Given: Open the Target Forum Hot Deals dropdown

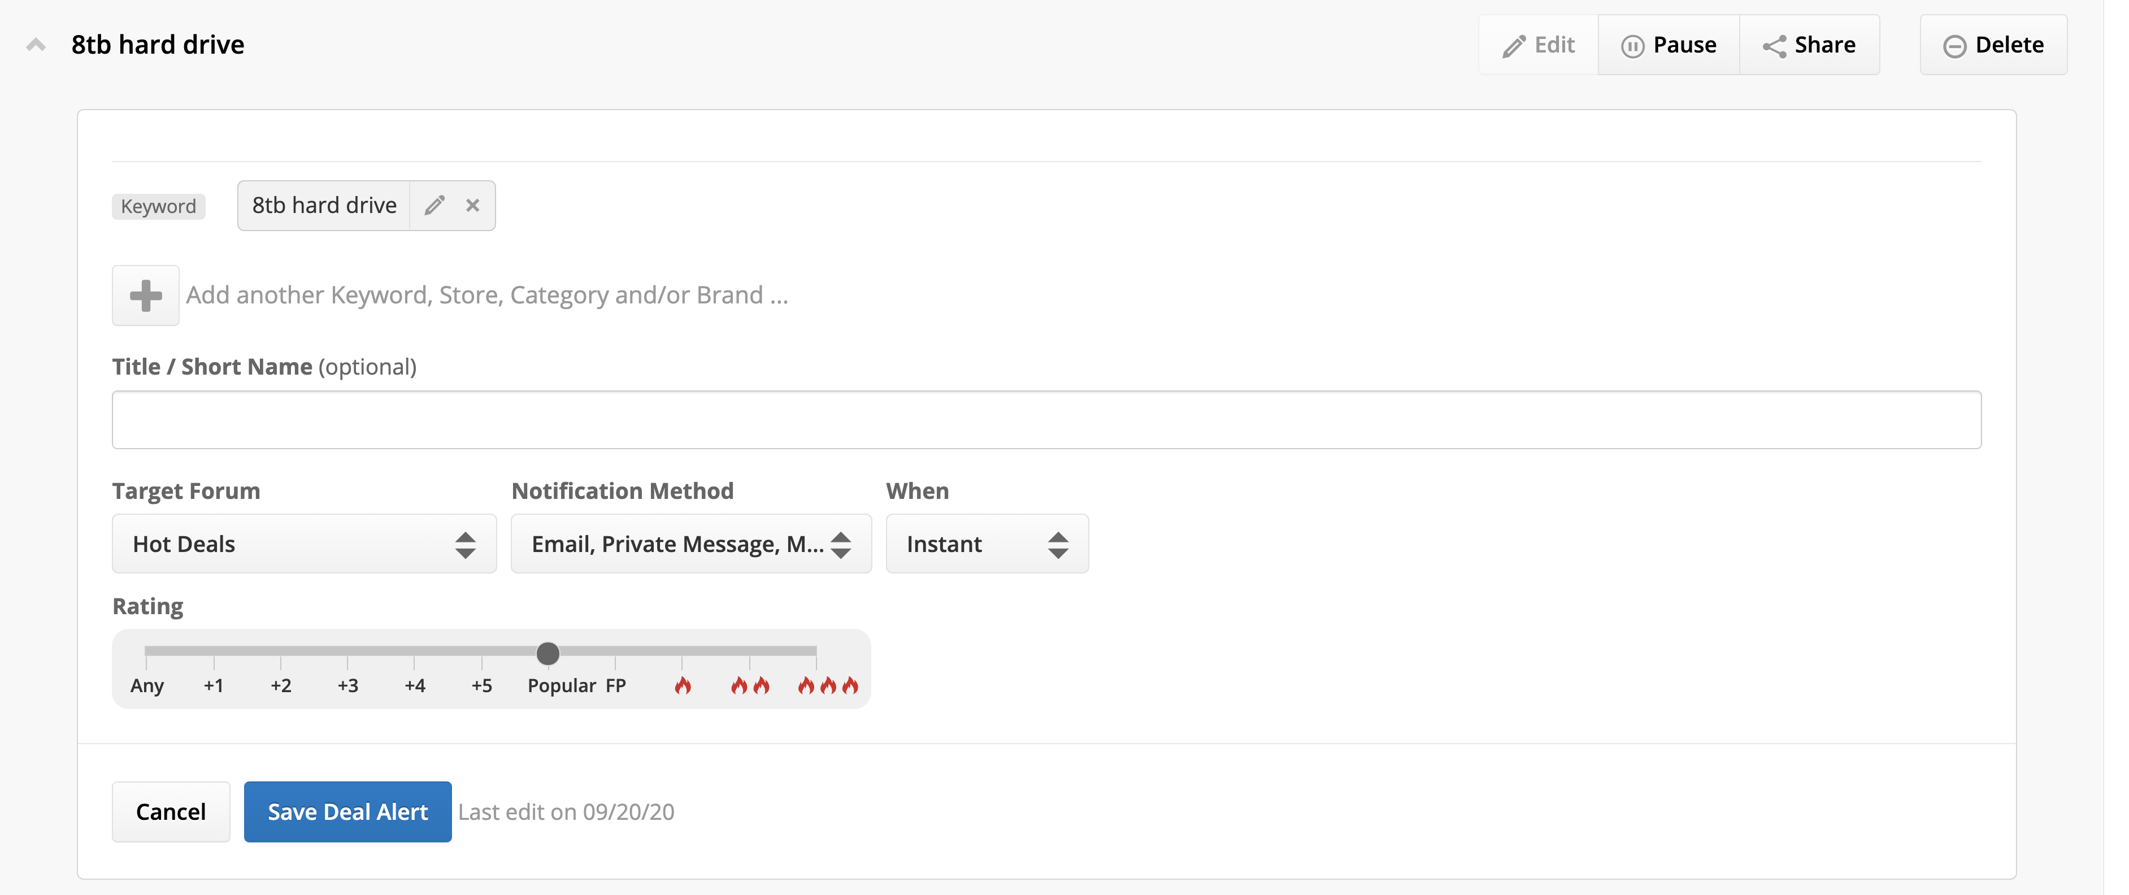Looking at the screenshot, I should coord(304,544).
